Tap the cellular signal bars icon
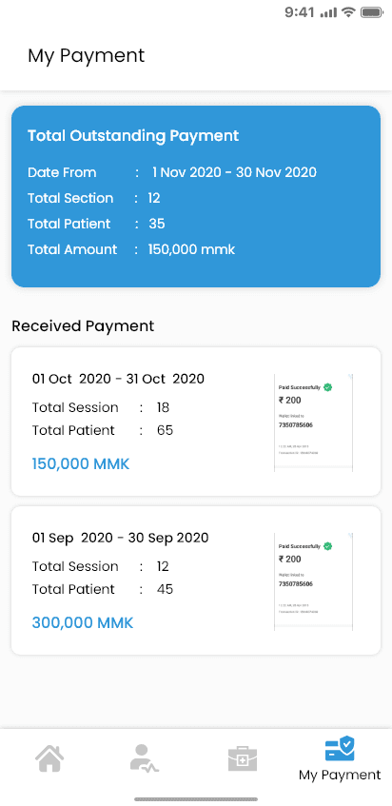 coord(329,13)
